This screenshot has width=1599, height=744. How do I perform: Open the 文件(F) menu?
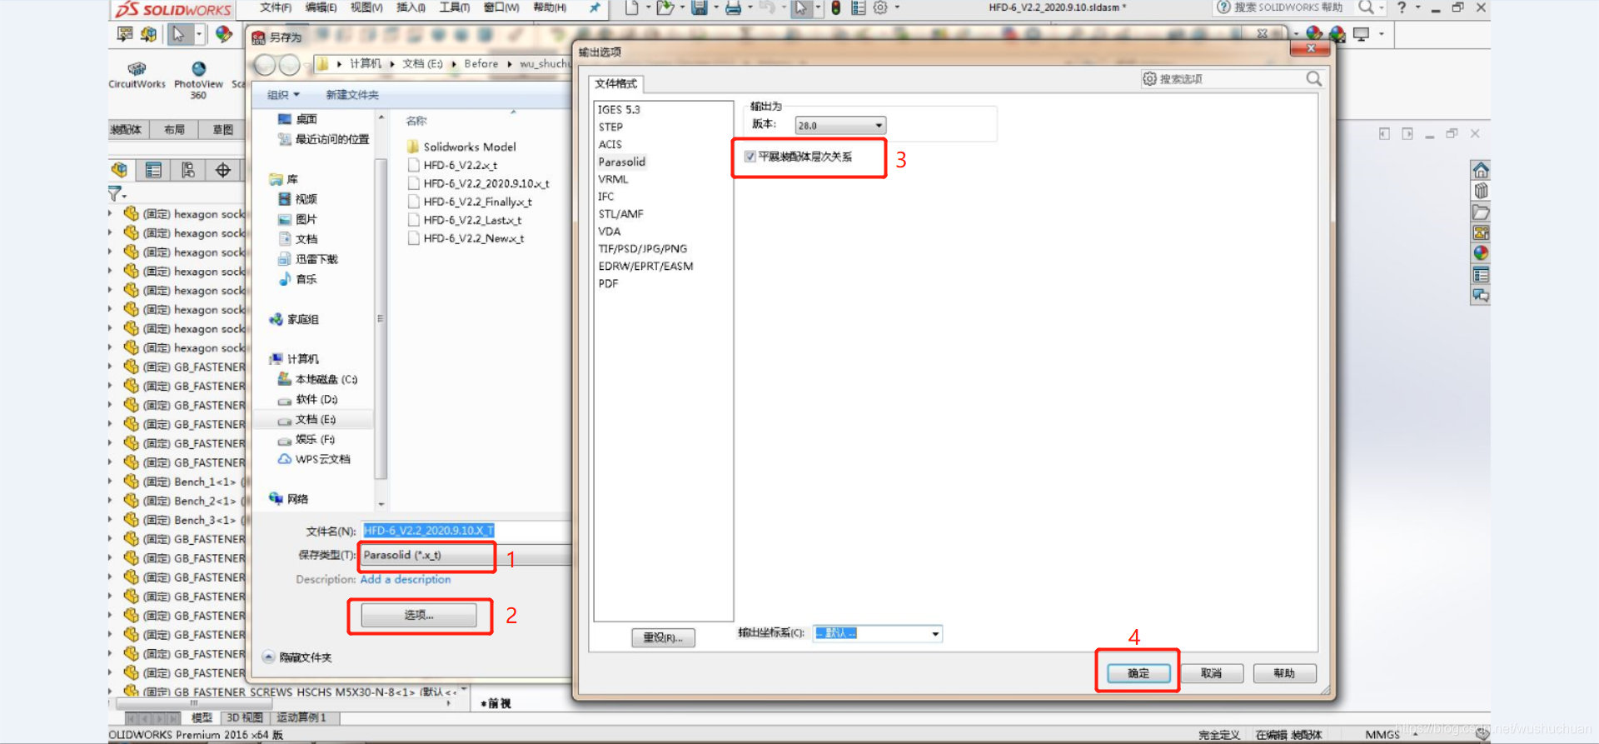click(x=276, y=7)
